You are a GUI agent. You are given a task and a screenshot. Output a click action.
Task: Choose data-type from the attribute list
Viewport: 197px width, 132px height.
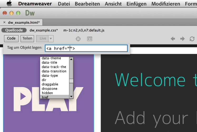(x=55, y=75)
